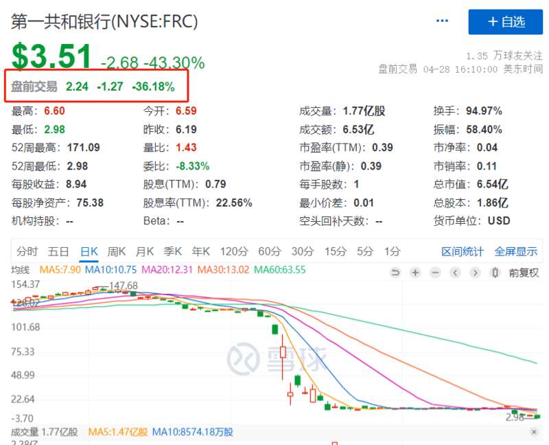Open the three-dot more options menu
The height and width of the screenshot is (445, 549).
442,21
